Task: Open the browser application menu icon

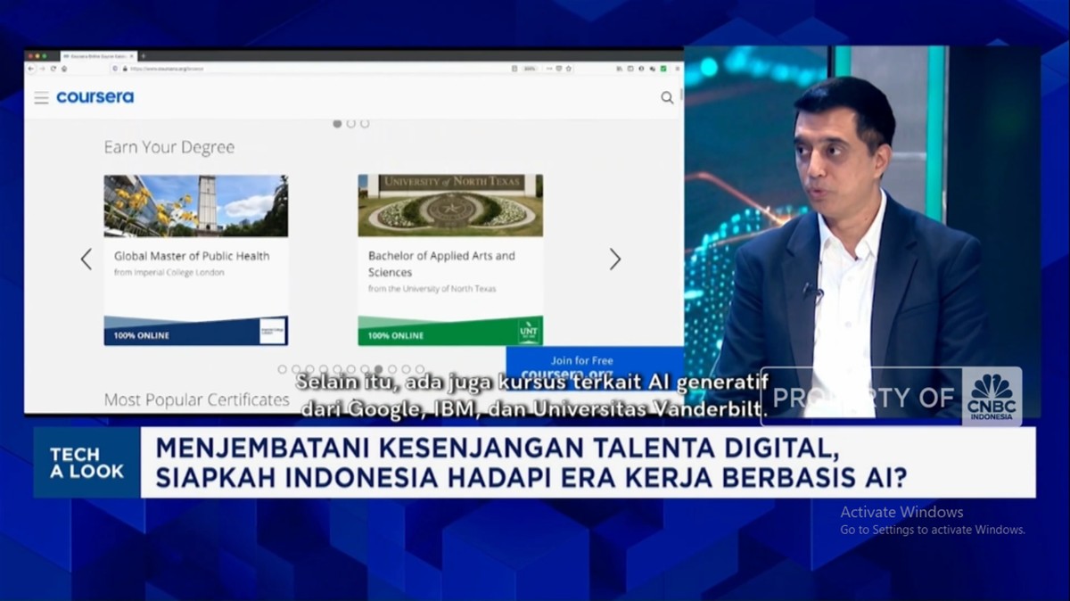Action: click(x=678, y=69)
